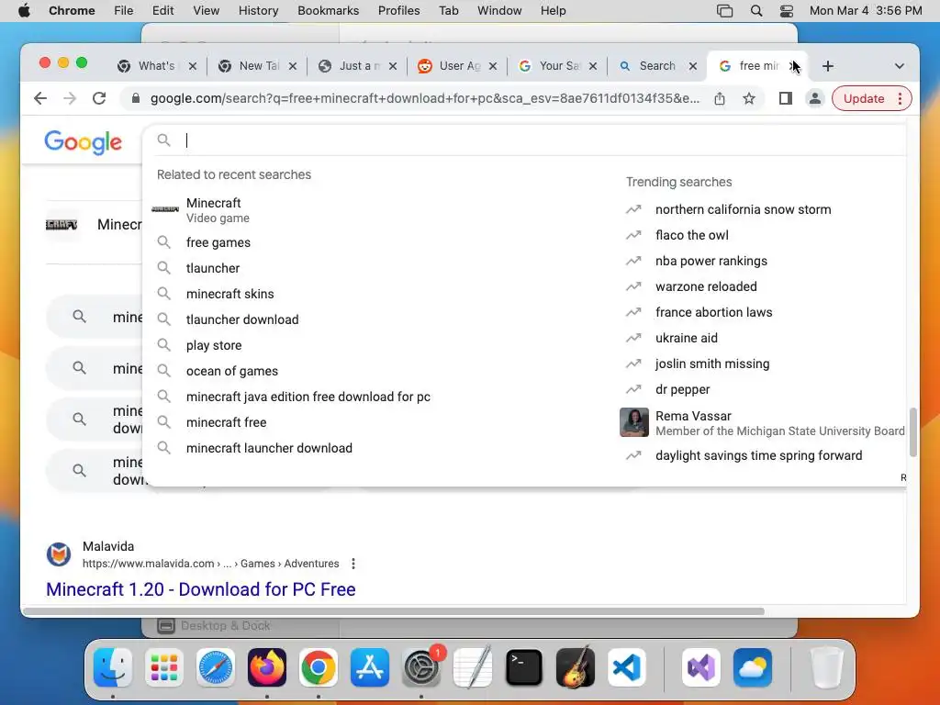940x705 pixels.
Task: Click the Malavida site favicon
Action: point(59,554)
